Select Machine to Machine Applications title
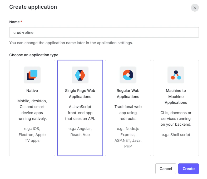 [176, 96]
